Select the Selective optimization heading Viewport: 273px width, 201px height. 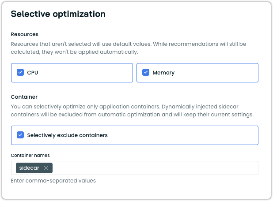click(58, 14)
